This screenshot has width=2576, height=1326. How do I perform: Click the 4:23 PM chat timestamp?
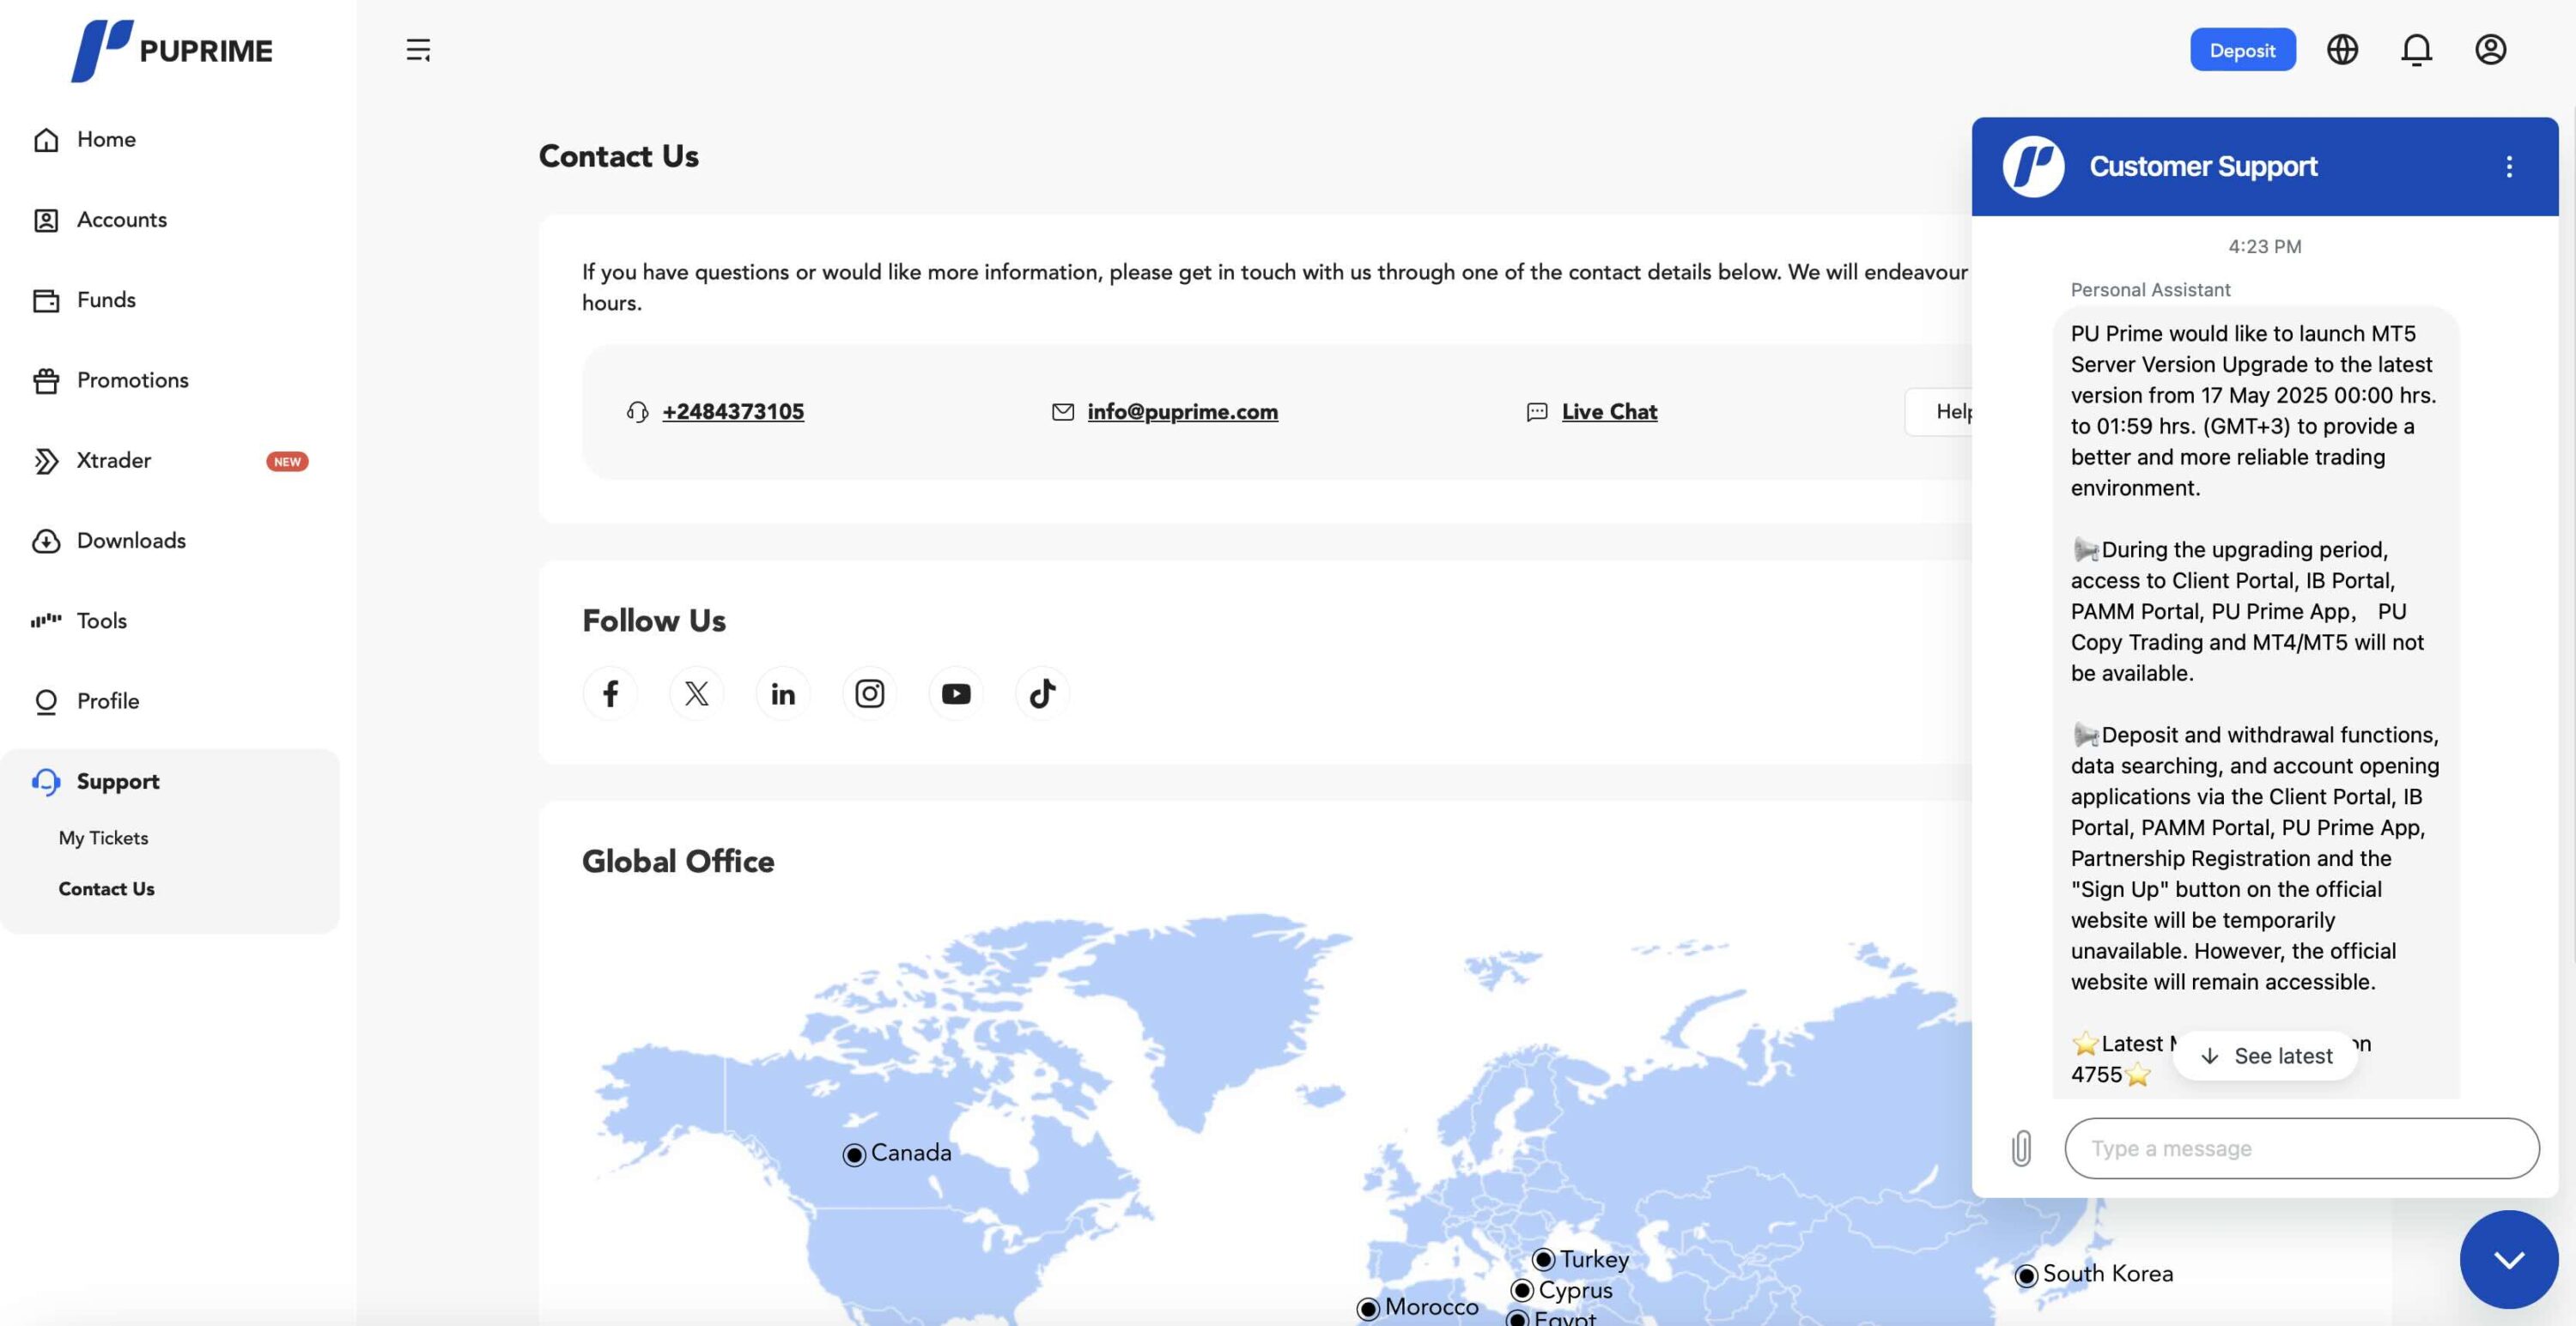point(2264,247)
